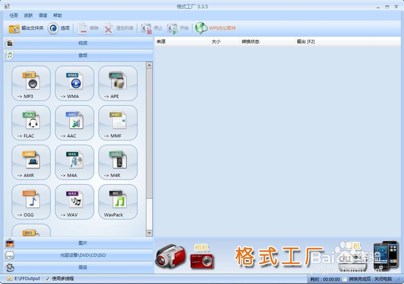Click the smartphones device icon
404x284 pixels.
click(386, 255)
